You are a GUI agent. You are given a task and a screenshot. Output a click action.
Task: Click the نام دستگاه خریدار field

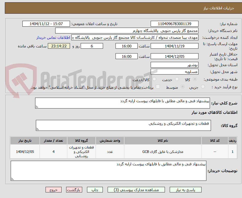click(127, 31)
